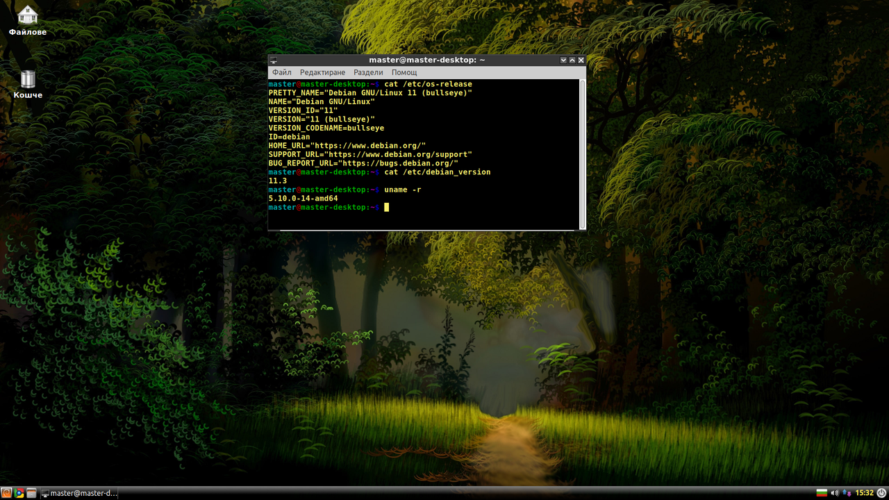Screen dimensions: 889x500
Task: Click the SUPPORT_URL debian.org/support line
Action: [370, 154]
